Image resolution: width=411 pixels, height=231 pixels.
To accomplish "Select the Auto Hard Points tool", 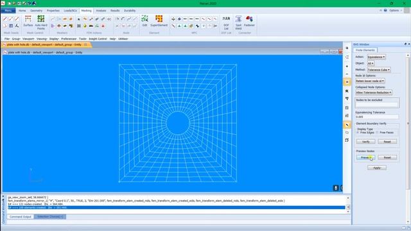I will pos(41,22).
